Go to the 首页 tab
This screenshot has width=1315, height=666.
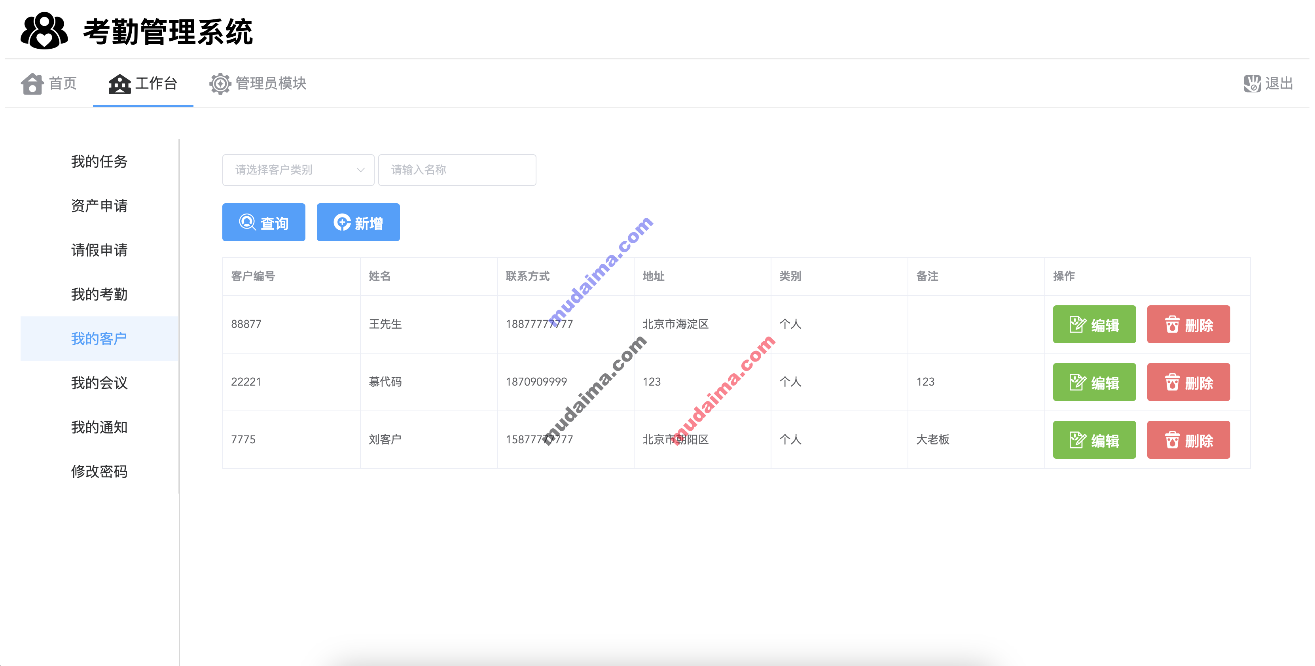(49, 84)
